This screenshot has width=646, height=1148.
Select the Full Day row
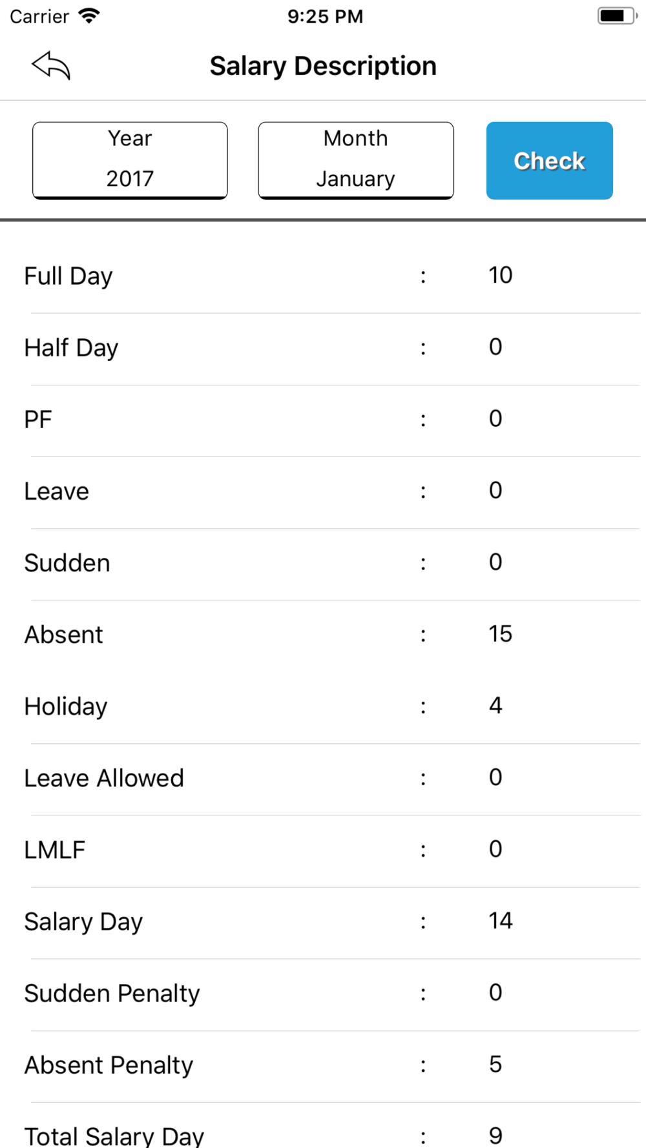point(323,276)
